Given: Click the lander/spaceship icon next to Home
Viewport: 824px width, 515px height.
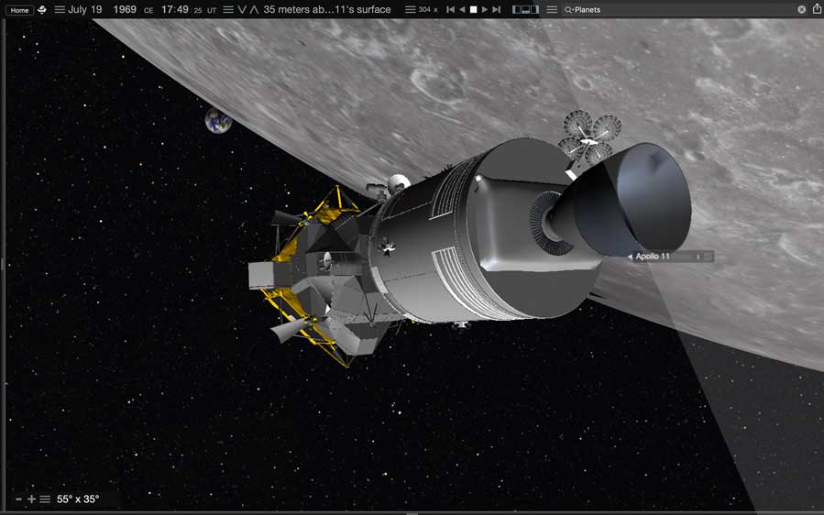Looking at the screenshot, I should click(x=42, y=9).
